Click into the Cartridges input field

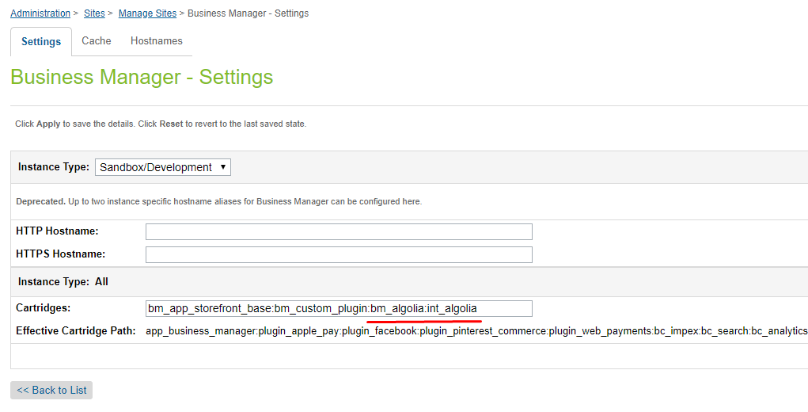point(339,308)
